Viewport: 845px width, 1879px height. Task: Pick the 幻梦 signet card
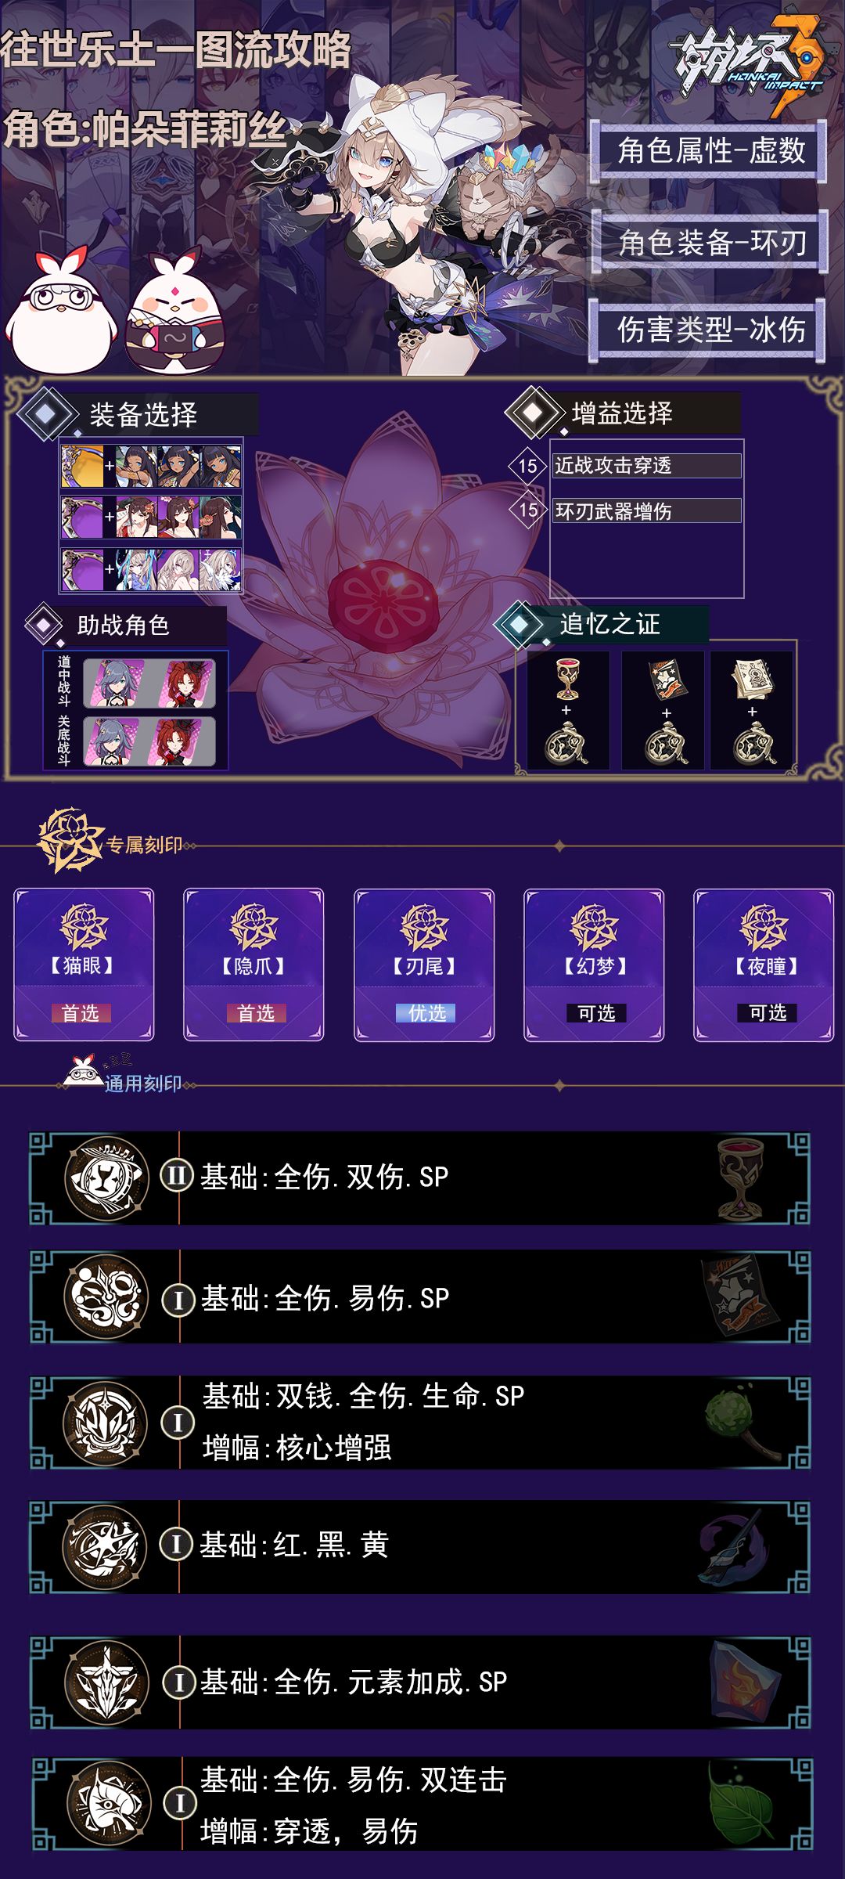pyautogui.click(x=594, y=965)
